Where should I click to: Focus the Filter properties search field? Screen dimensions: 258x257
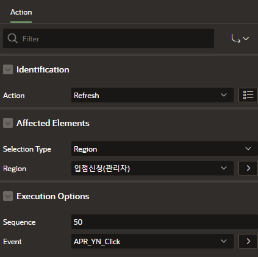109,38
